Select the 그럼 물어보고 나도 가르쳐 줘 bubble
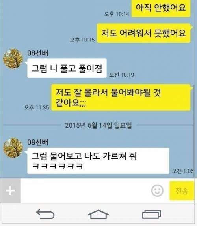197x226 pixels. (98, 161)
